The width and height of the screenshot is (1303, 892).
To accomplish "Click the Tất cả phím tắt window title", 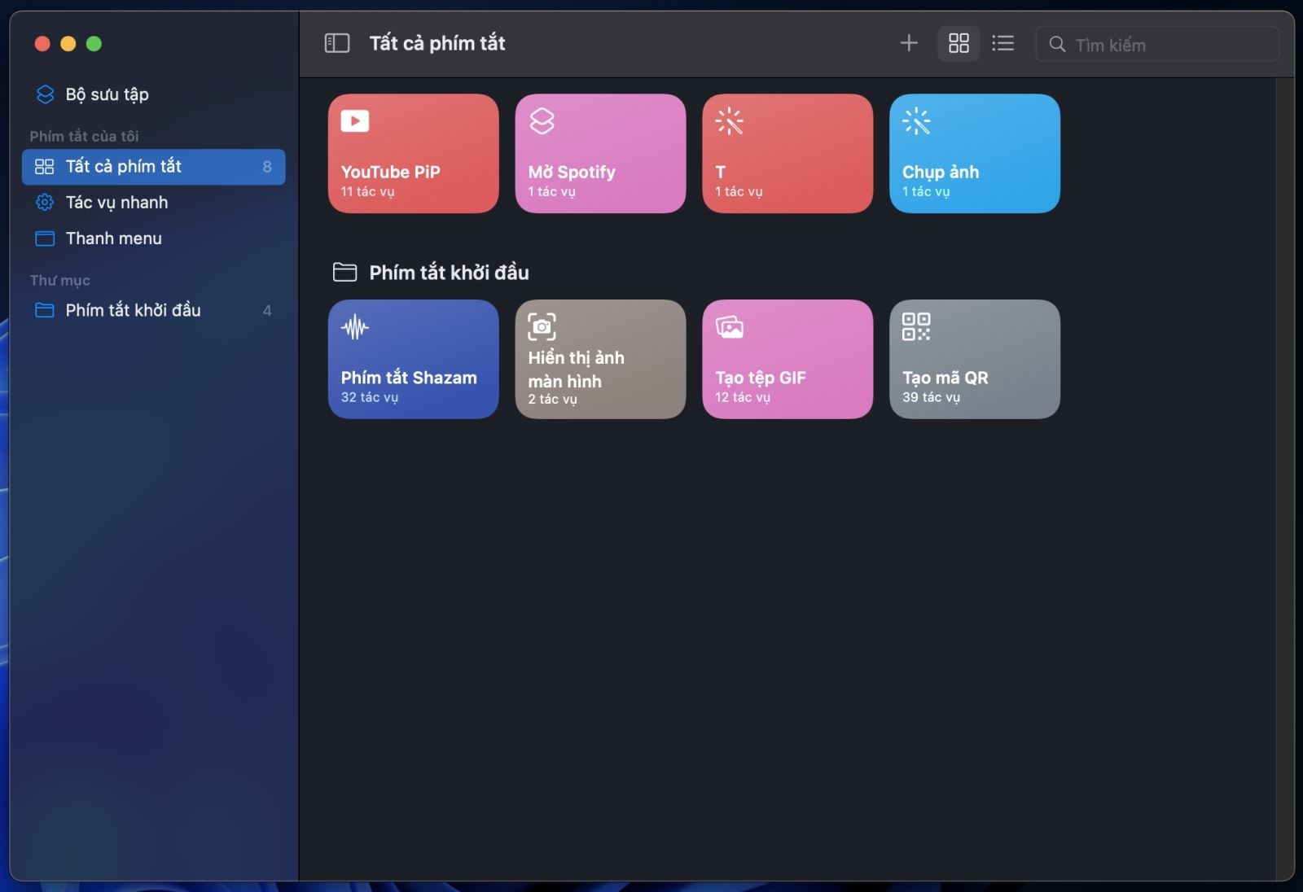I will pyautogui.click(x=437, y=43).
